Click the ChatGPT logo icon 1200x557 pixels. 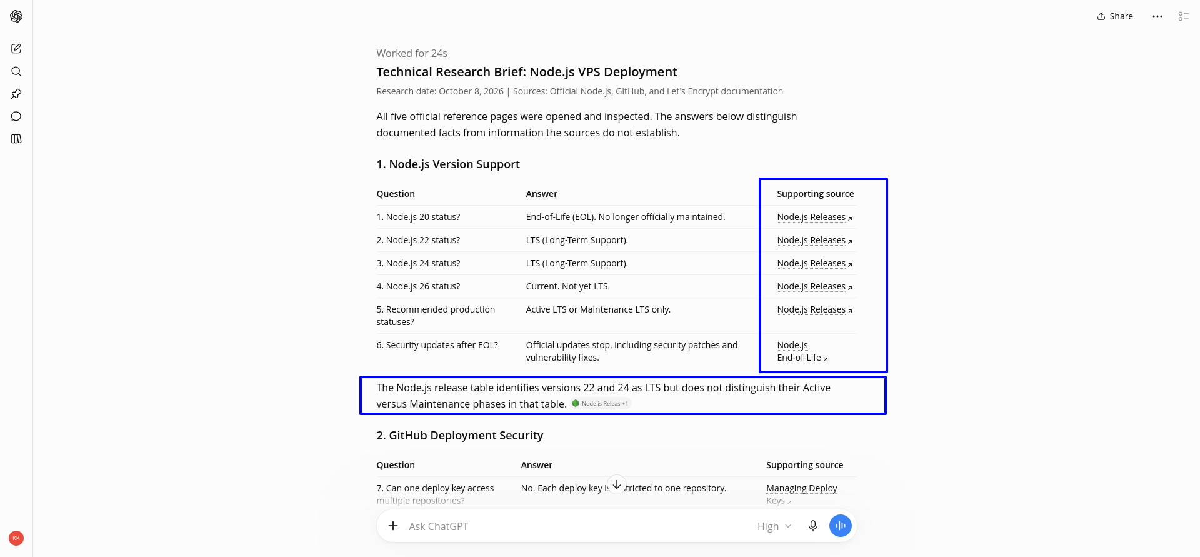[x=16, y=16]
